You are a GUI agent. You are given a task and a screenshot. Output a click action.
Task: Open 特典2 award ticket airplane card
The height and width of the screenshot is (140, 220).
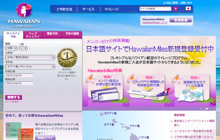click(147, 87)
